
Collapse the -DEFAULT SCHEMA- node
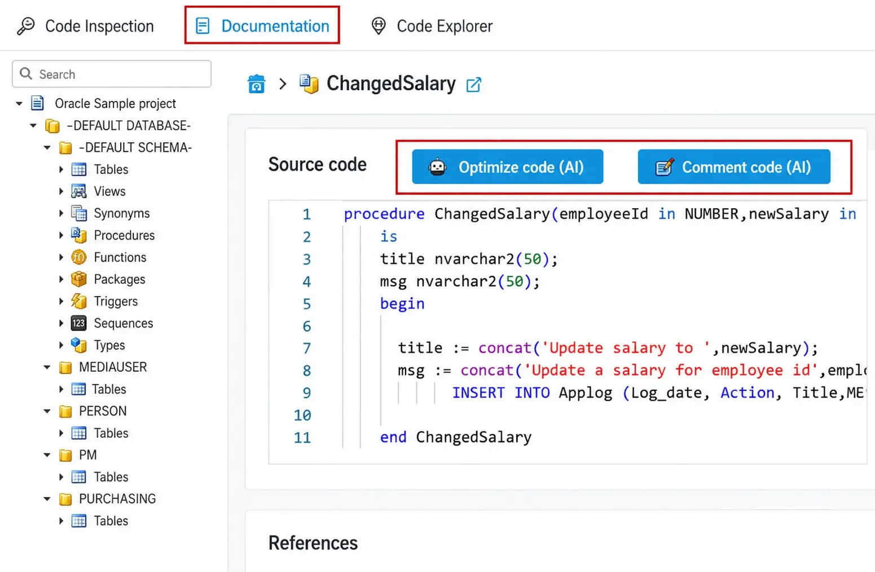click(47, 148)
